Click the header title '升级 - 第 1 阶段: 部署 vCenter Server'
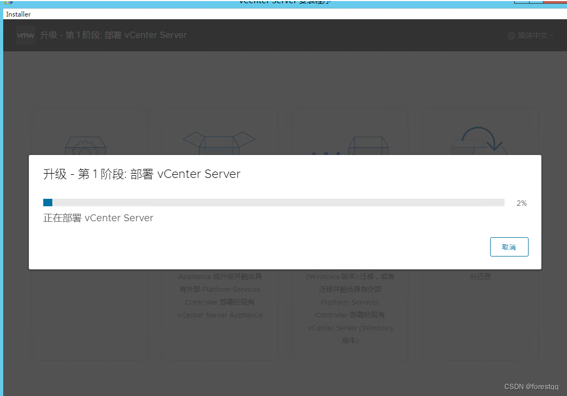Screen dimensions: 567x396 tap(113, 35)
